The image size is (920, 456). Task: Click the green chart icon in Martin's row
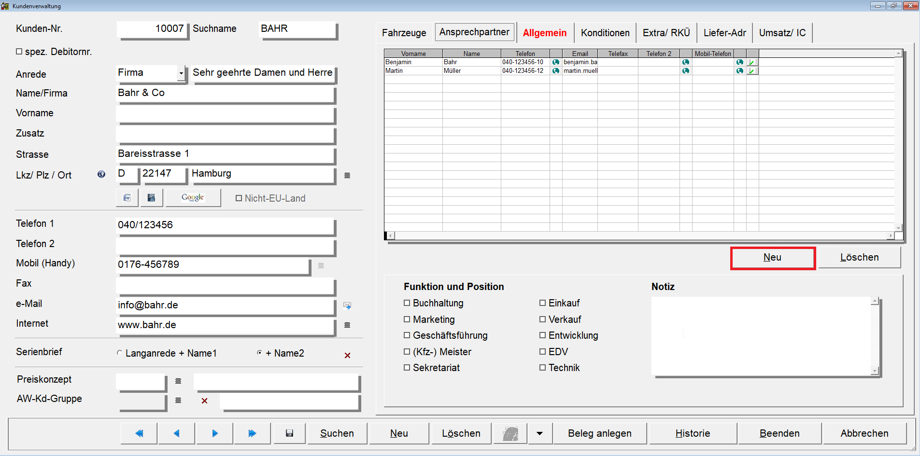[752, 71]
